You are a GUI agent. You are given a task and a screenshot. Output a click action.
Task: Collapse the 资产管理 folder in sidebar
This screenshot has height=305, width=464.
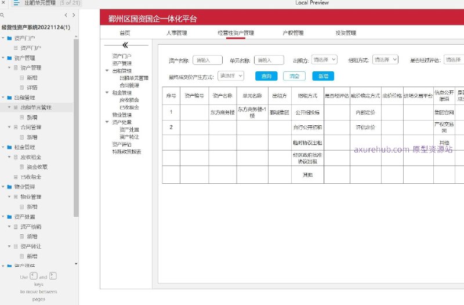tap(3, 58)
